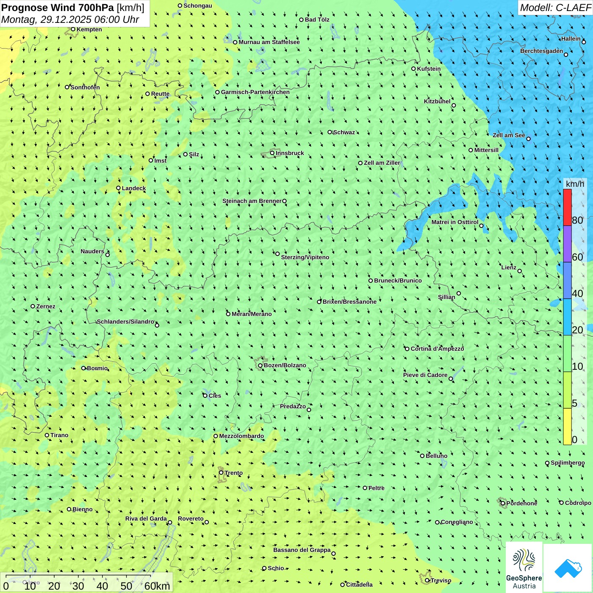The height and width of the screenshot is (593, 593).
Task: Click the Zell am See label
Action: click(509, 135)
